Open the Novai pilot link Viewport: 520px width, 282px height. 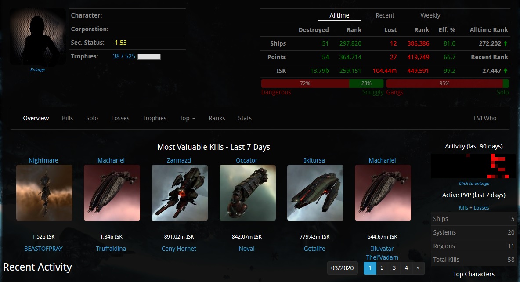point(247,249)
